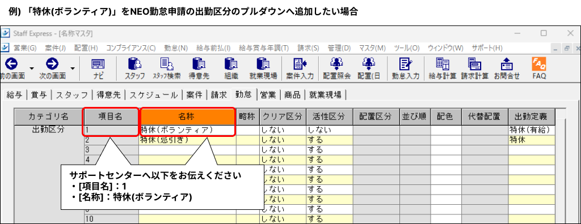This screenshot has height=224, width=581.
Task: Start 給与計算 from the toolbar
Action: 442,63
